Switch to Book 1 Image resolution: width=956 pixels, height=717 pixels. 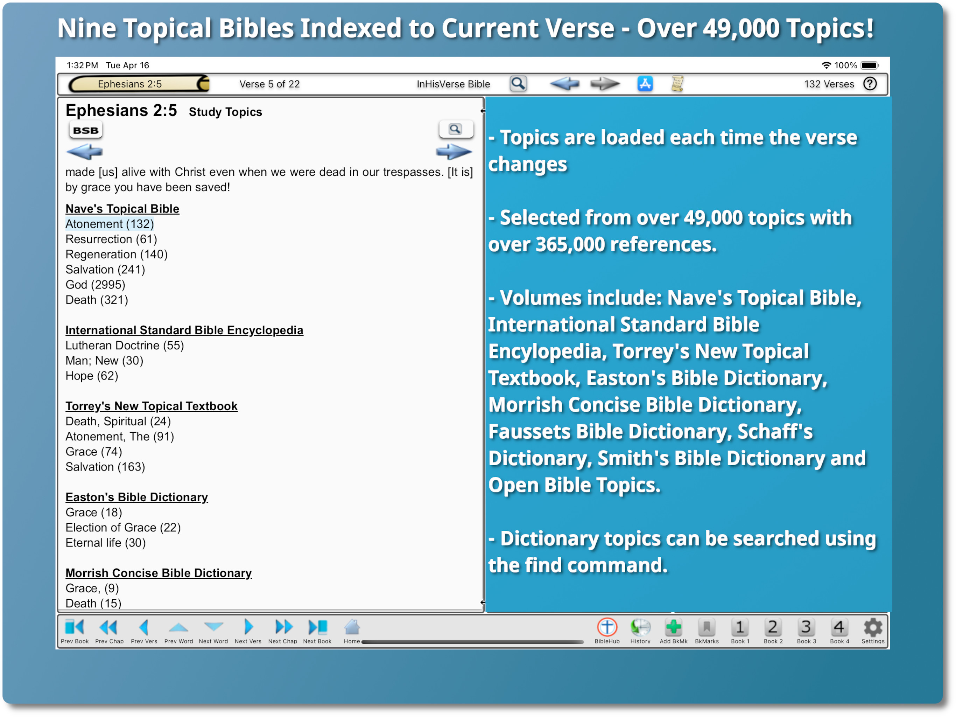(x=740, y=631)
